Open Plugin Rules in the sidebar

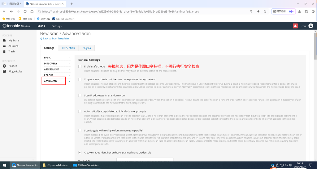[x=15, y=71]
